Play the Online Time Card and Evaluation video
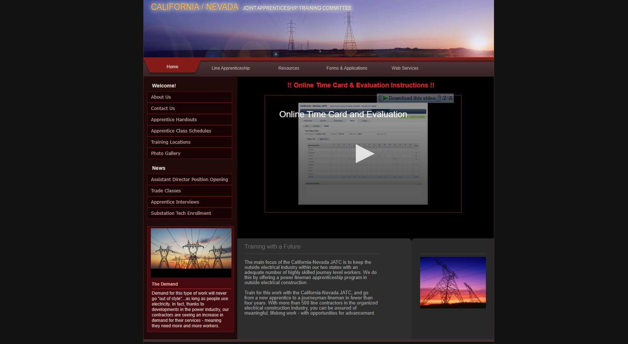Viewport: 628px width, 344px height. tap(363, 153)
